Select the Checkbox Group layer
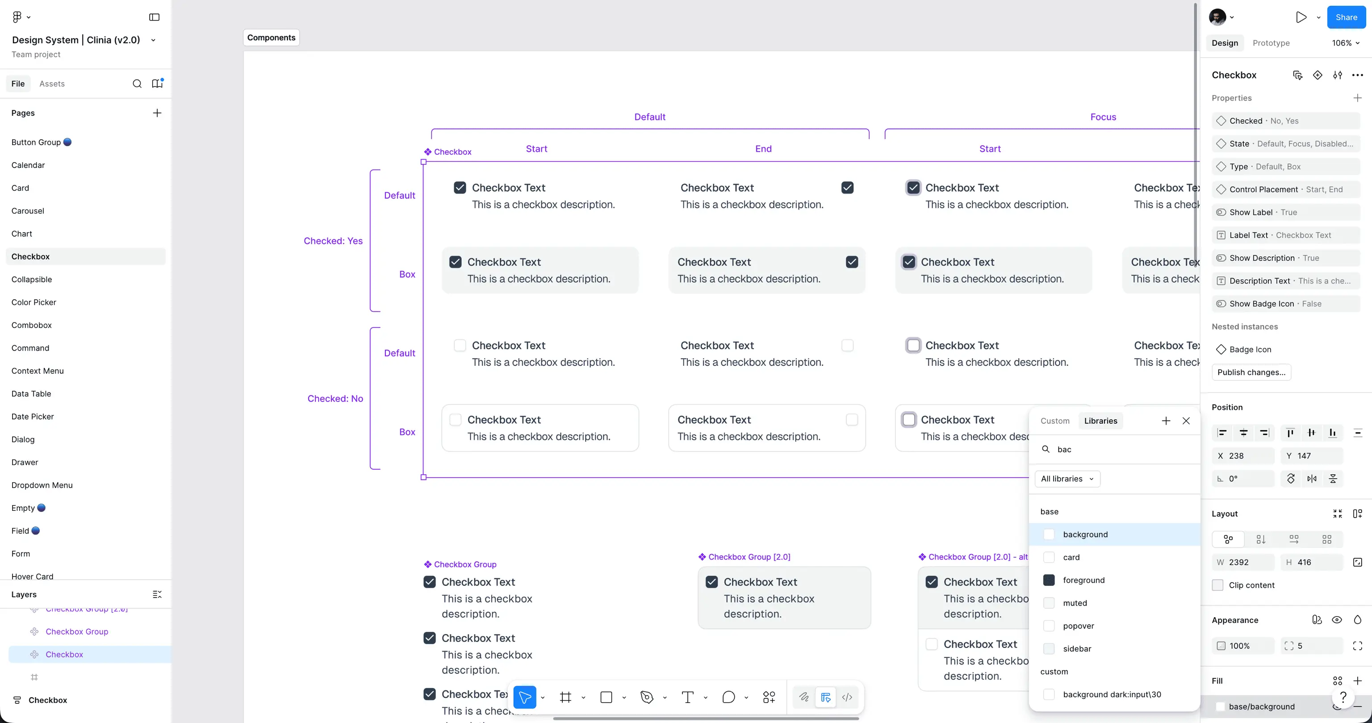Screen dimensions: 1372x723 pyautogui.click(x=77, y=631)
